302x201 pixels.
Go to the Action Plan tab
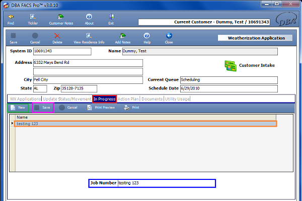(x=128, y=99)
